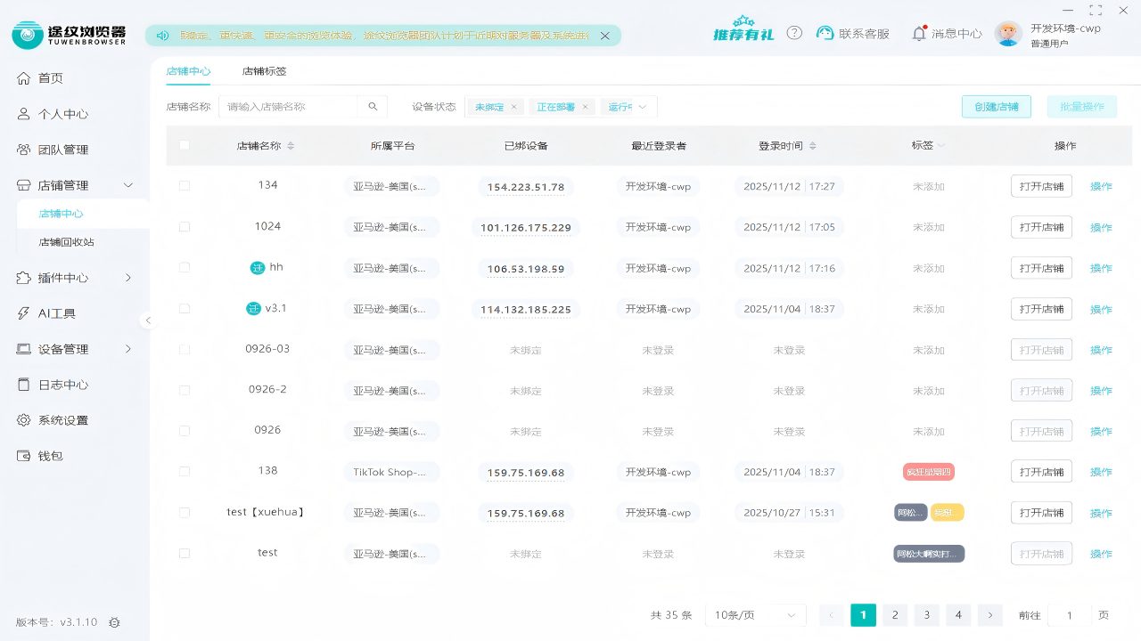Click the search magnifier in shop name field

(x=373, y=106)
